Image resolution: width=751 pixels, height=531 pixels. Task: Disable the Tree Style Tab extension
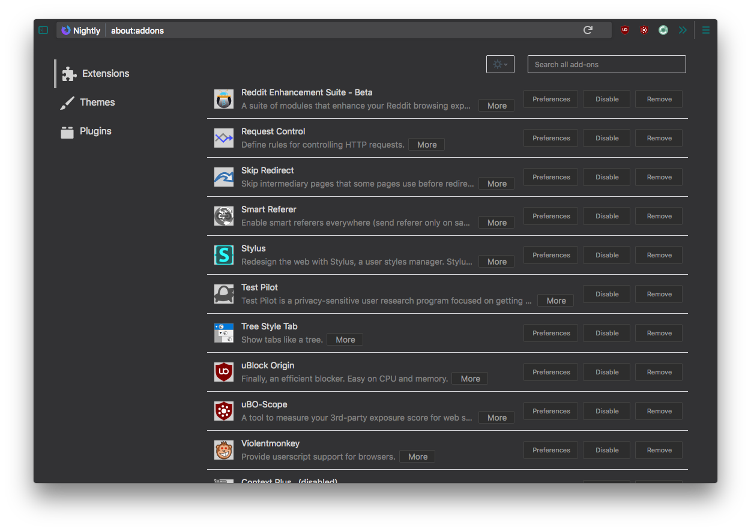click(x=607, y=333)
